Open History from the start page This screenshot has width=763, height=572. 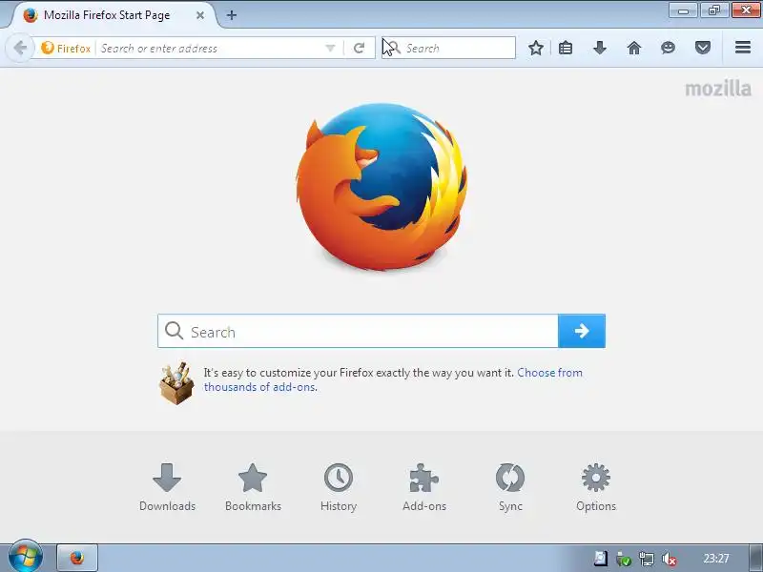tap(339, 487)
